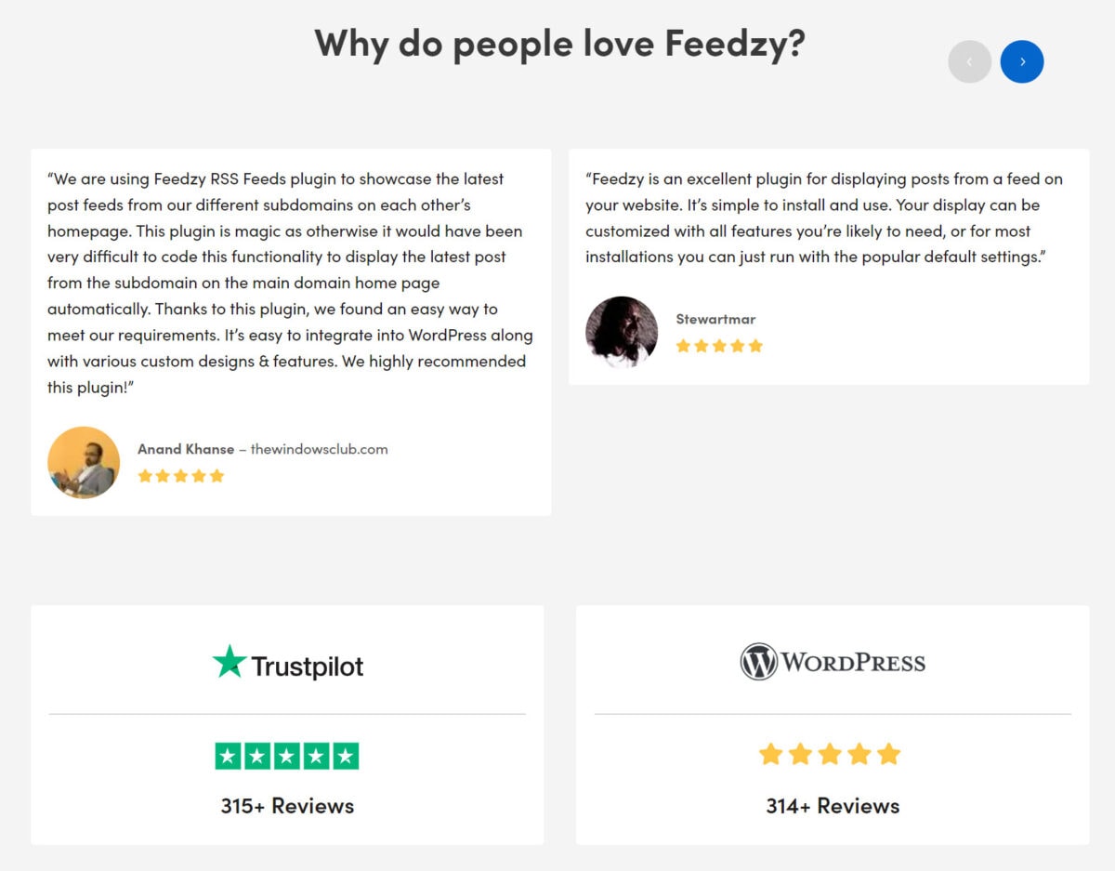Click the Trustpilot star logo icon
1115x871 pixels.
228,662
